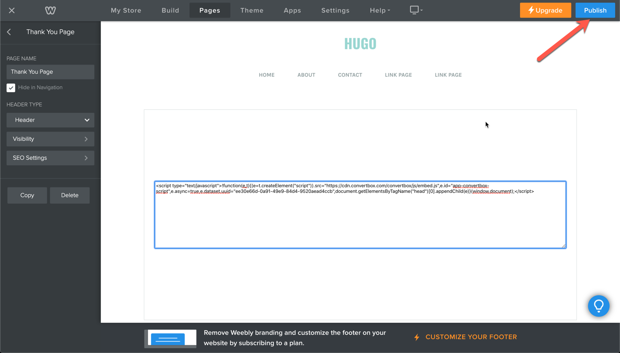This screenshot has width=620, height=353.
Task: Close the editor with the X icon
Action: point(12,10)
